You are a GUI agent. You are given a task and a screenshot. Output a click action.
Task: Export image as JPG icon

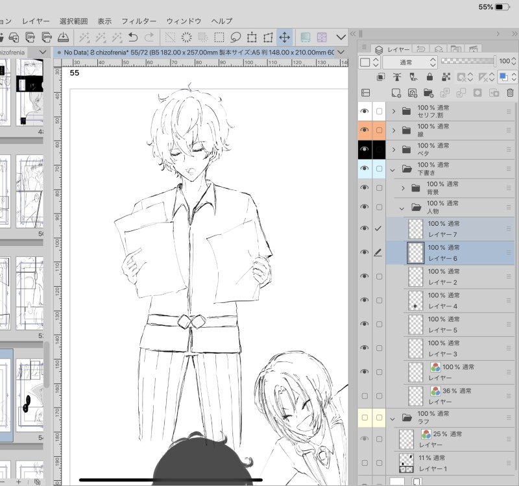point(30,37)
